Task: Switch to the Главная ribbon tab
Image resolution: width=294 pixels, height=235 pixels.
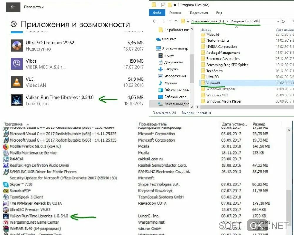Action: (x=175, y=13)
